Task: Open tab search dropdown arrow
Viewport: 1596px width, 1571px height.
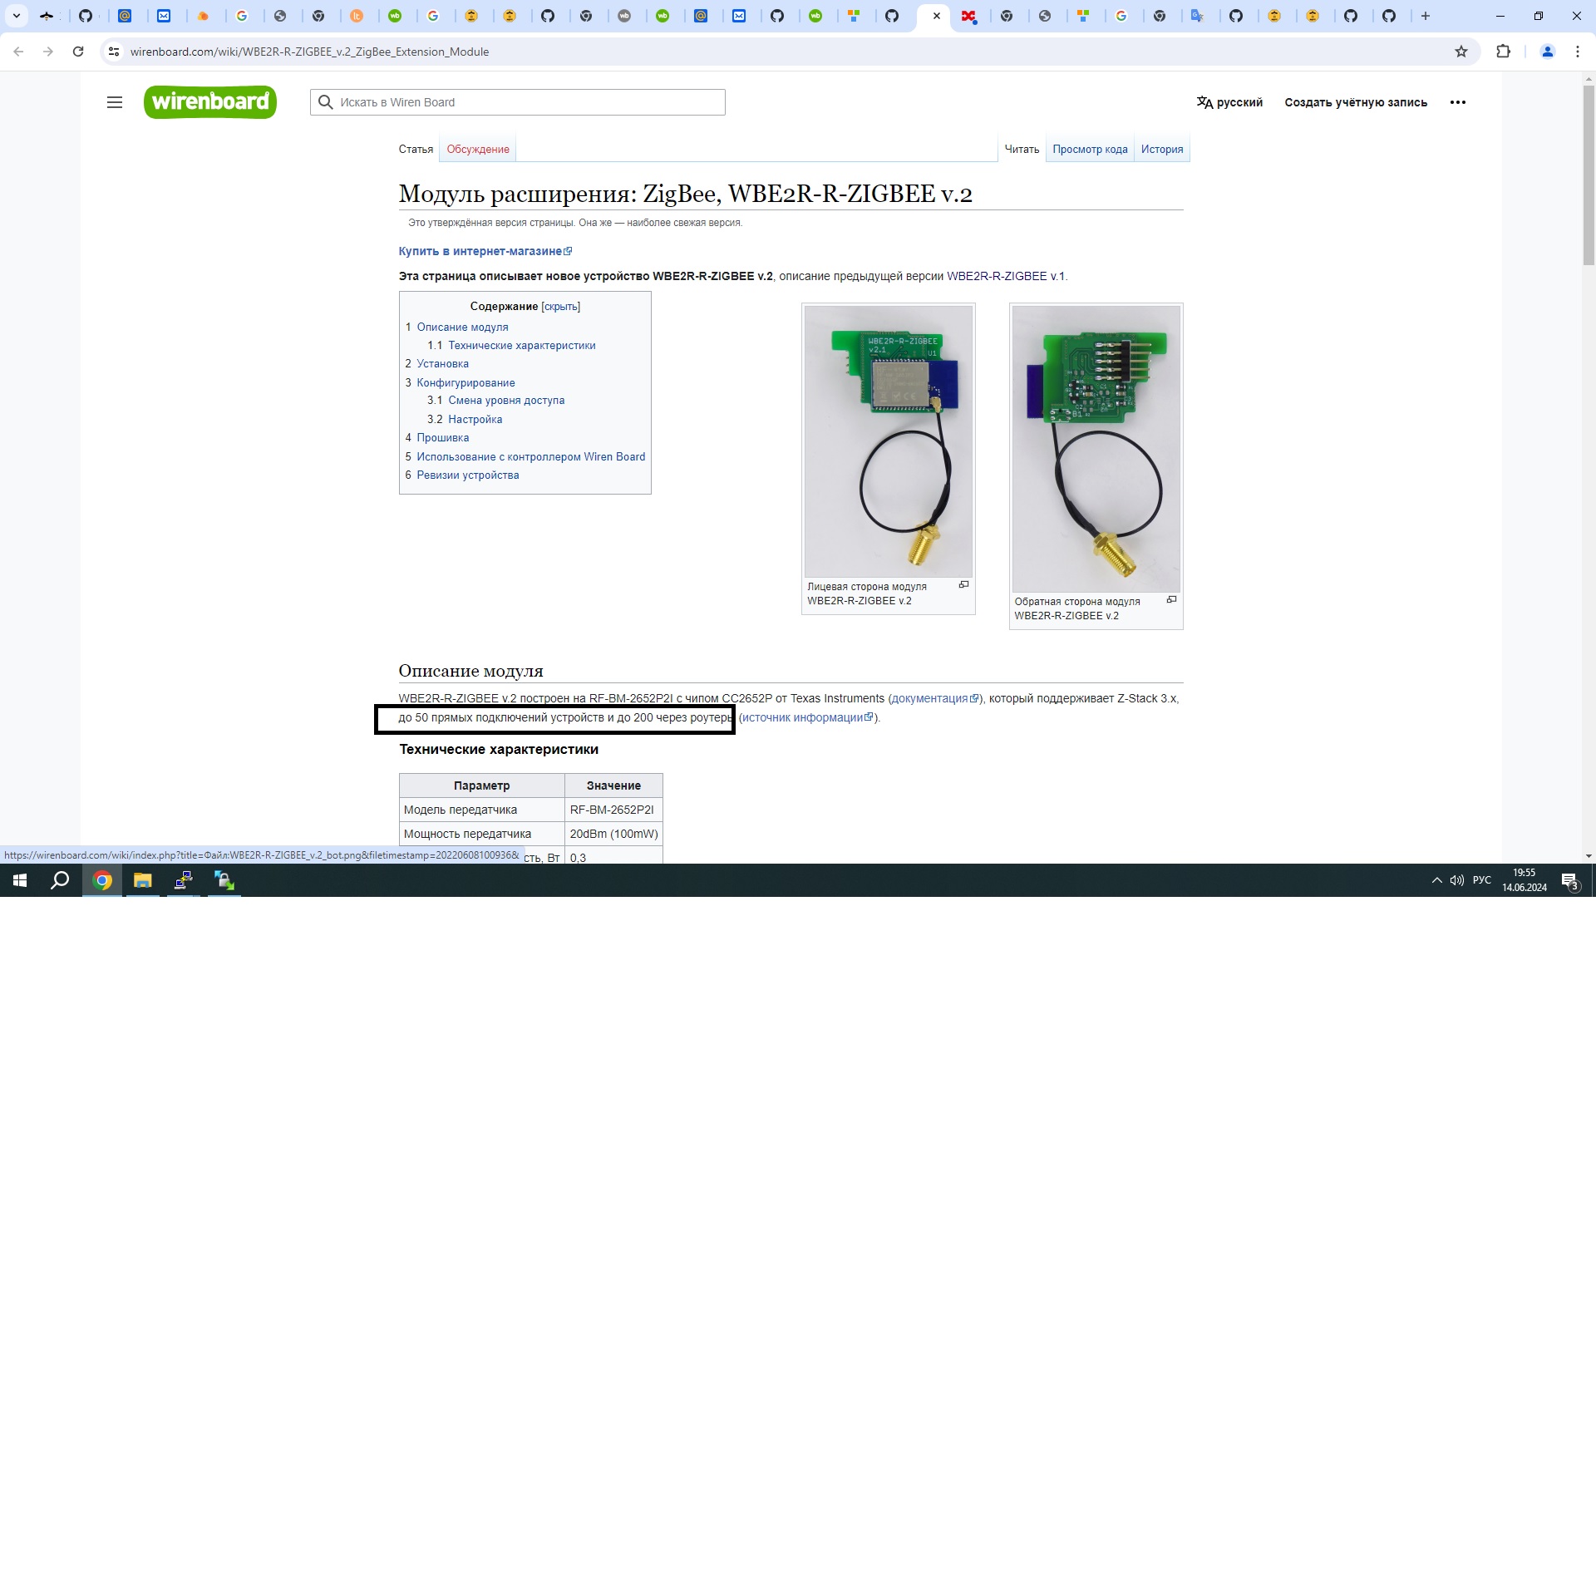Action: 16,16
